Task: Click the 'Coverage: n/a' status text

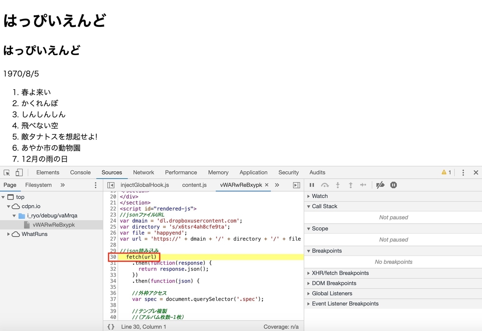Action: coord(281,327)
